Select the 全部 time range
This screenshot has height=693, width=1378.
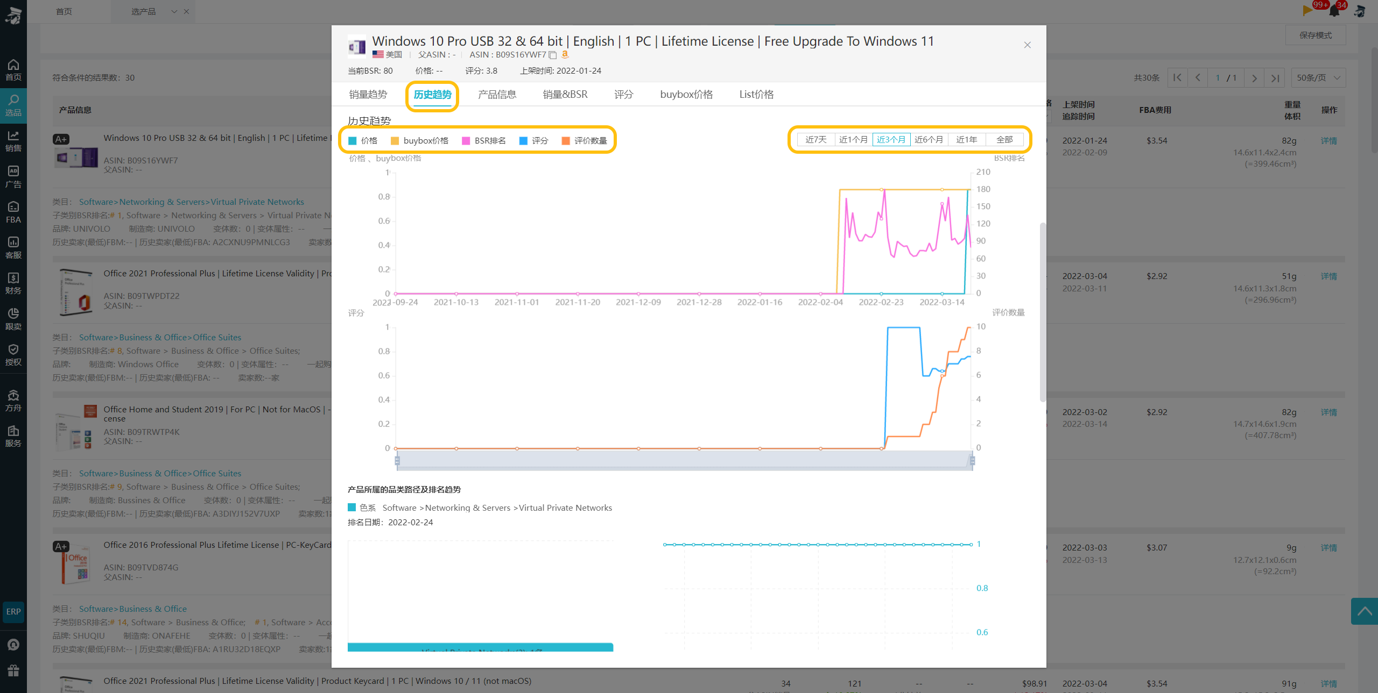tap(1004, 140)
